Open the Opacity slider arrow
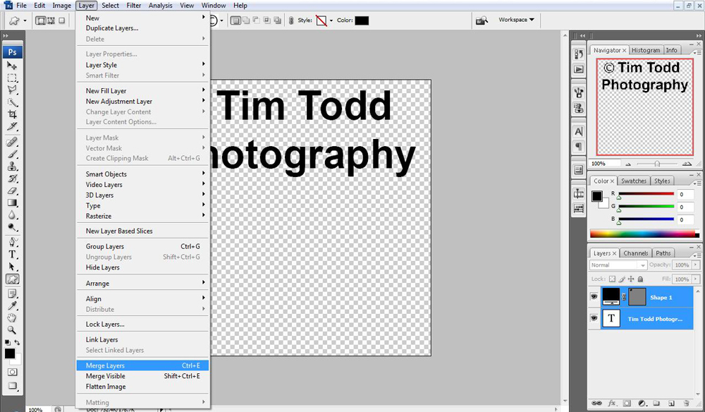 point(696,265)
